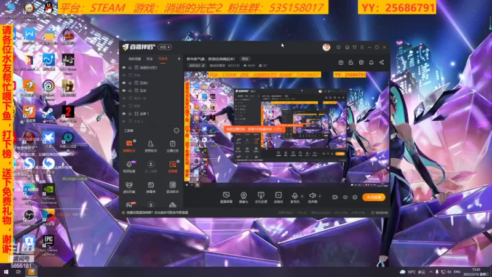The width and height of the screenshot is (492, 277).
Task: Switch to the 我的场景 scene tab
Action: pos(135,58)
